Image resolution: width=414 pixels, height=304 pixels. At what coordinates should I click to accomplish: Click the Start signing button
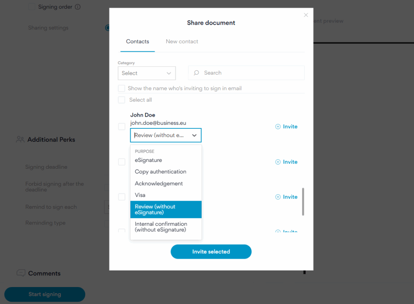45,294
